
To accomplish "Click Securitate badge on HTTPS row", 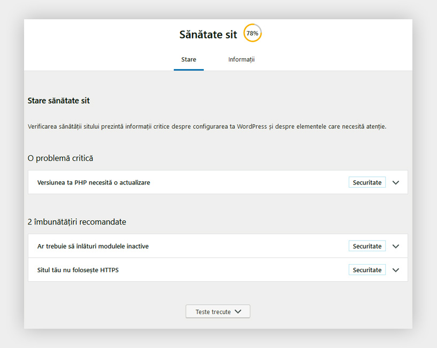I will tap(367, 270).
